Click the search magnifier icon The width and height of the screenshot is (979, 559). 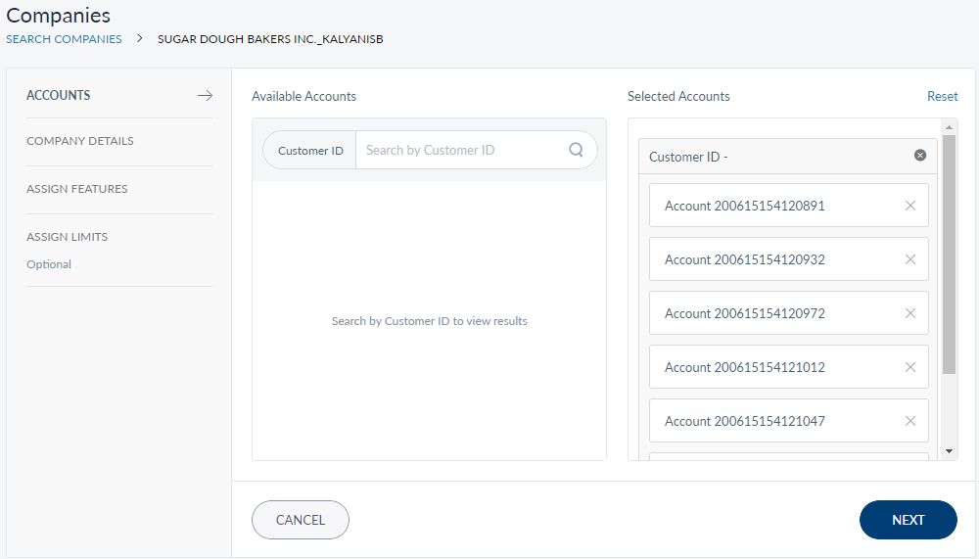[576, 150]
